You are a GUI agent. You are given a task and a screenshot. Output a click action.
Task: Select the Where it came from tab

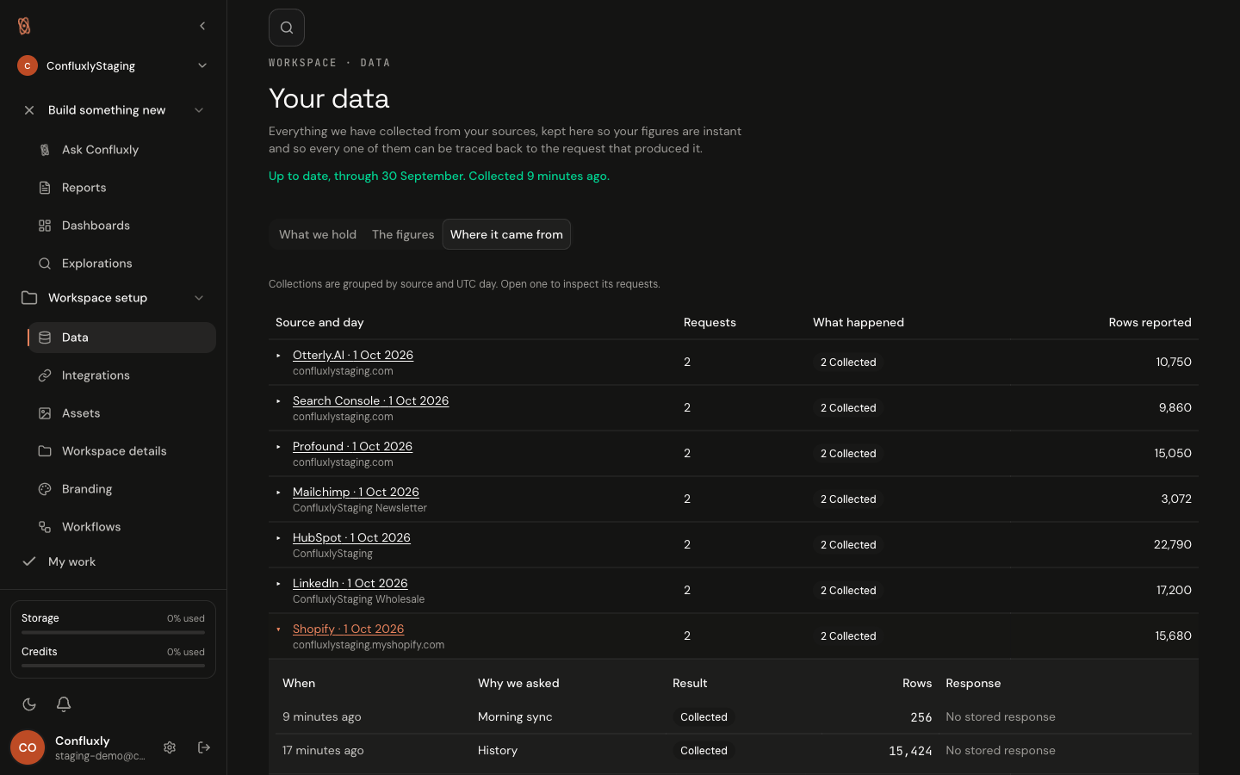[506, 234]
